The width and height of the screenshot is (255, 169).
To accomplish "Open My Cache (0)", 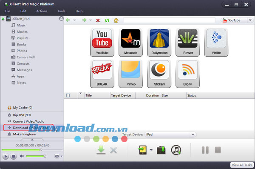I will coord(20,108).
